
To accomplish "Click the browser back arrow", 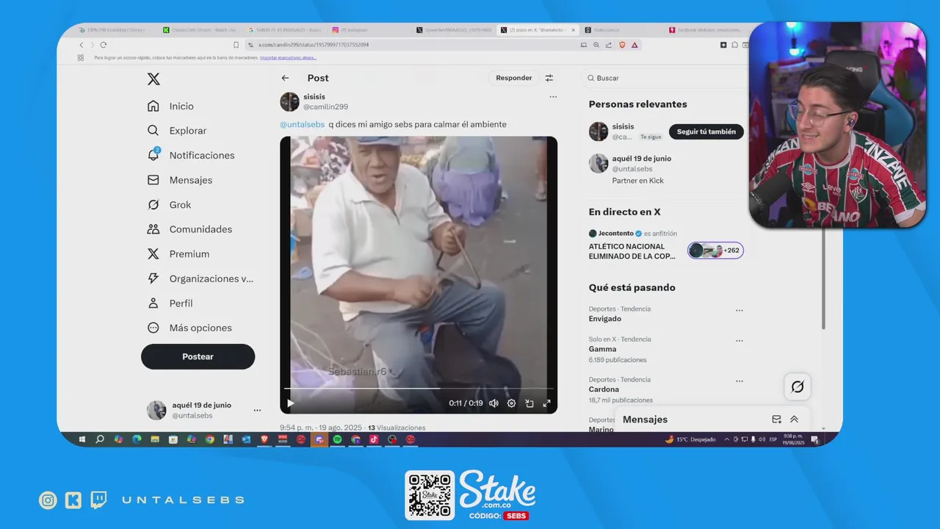I will (82, 45).
